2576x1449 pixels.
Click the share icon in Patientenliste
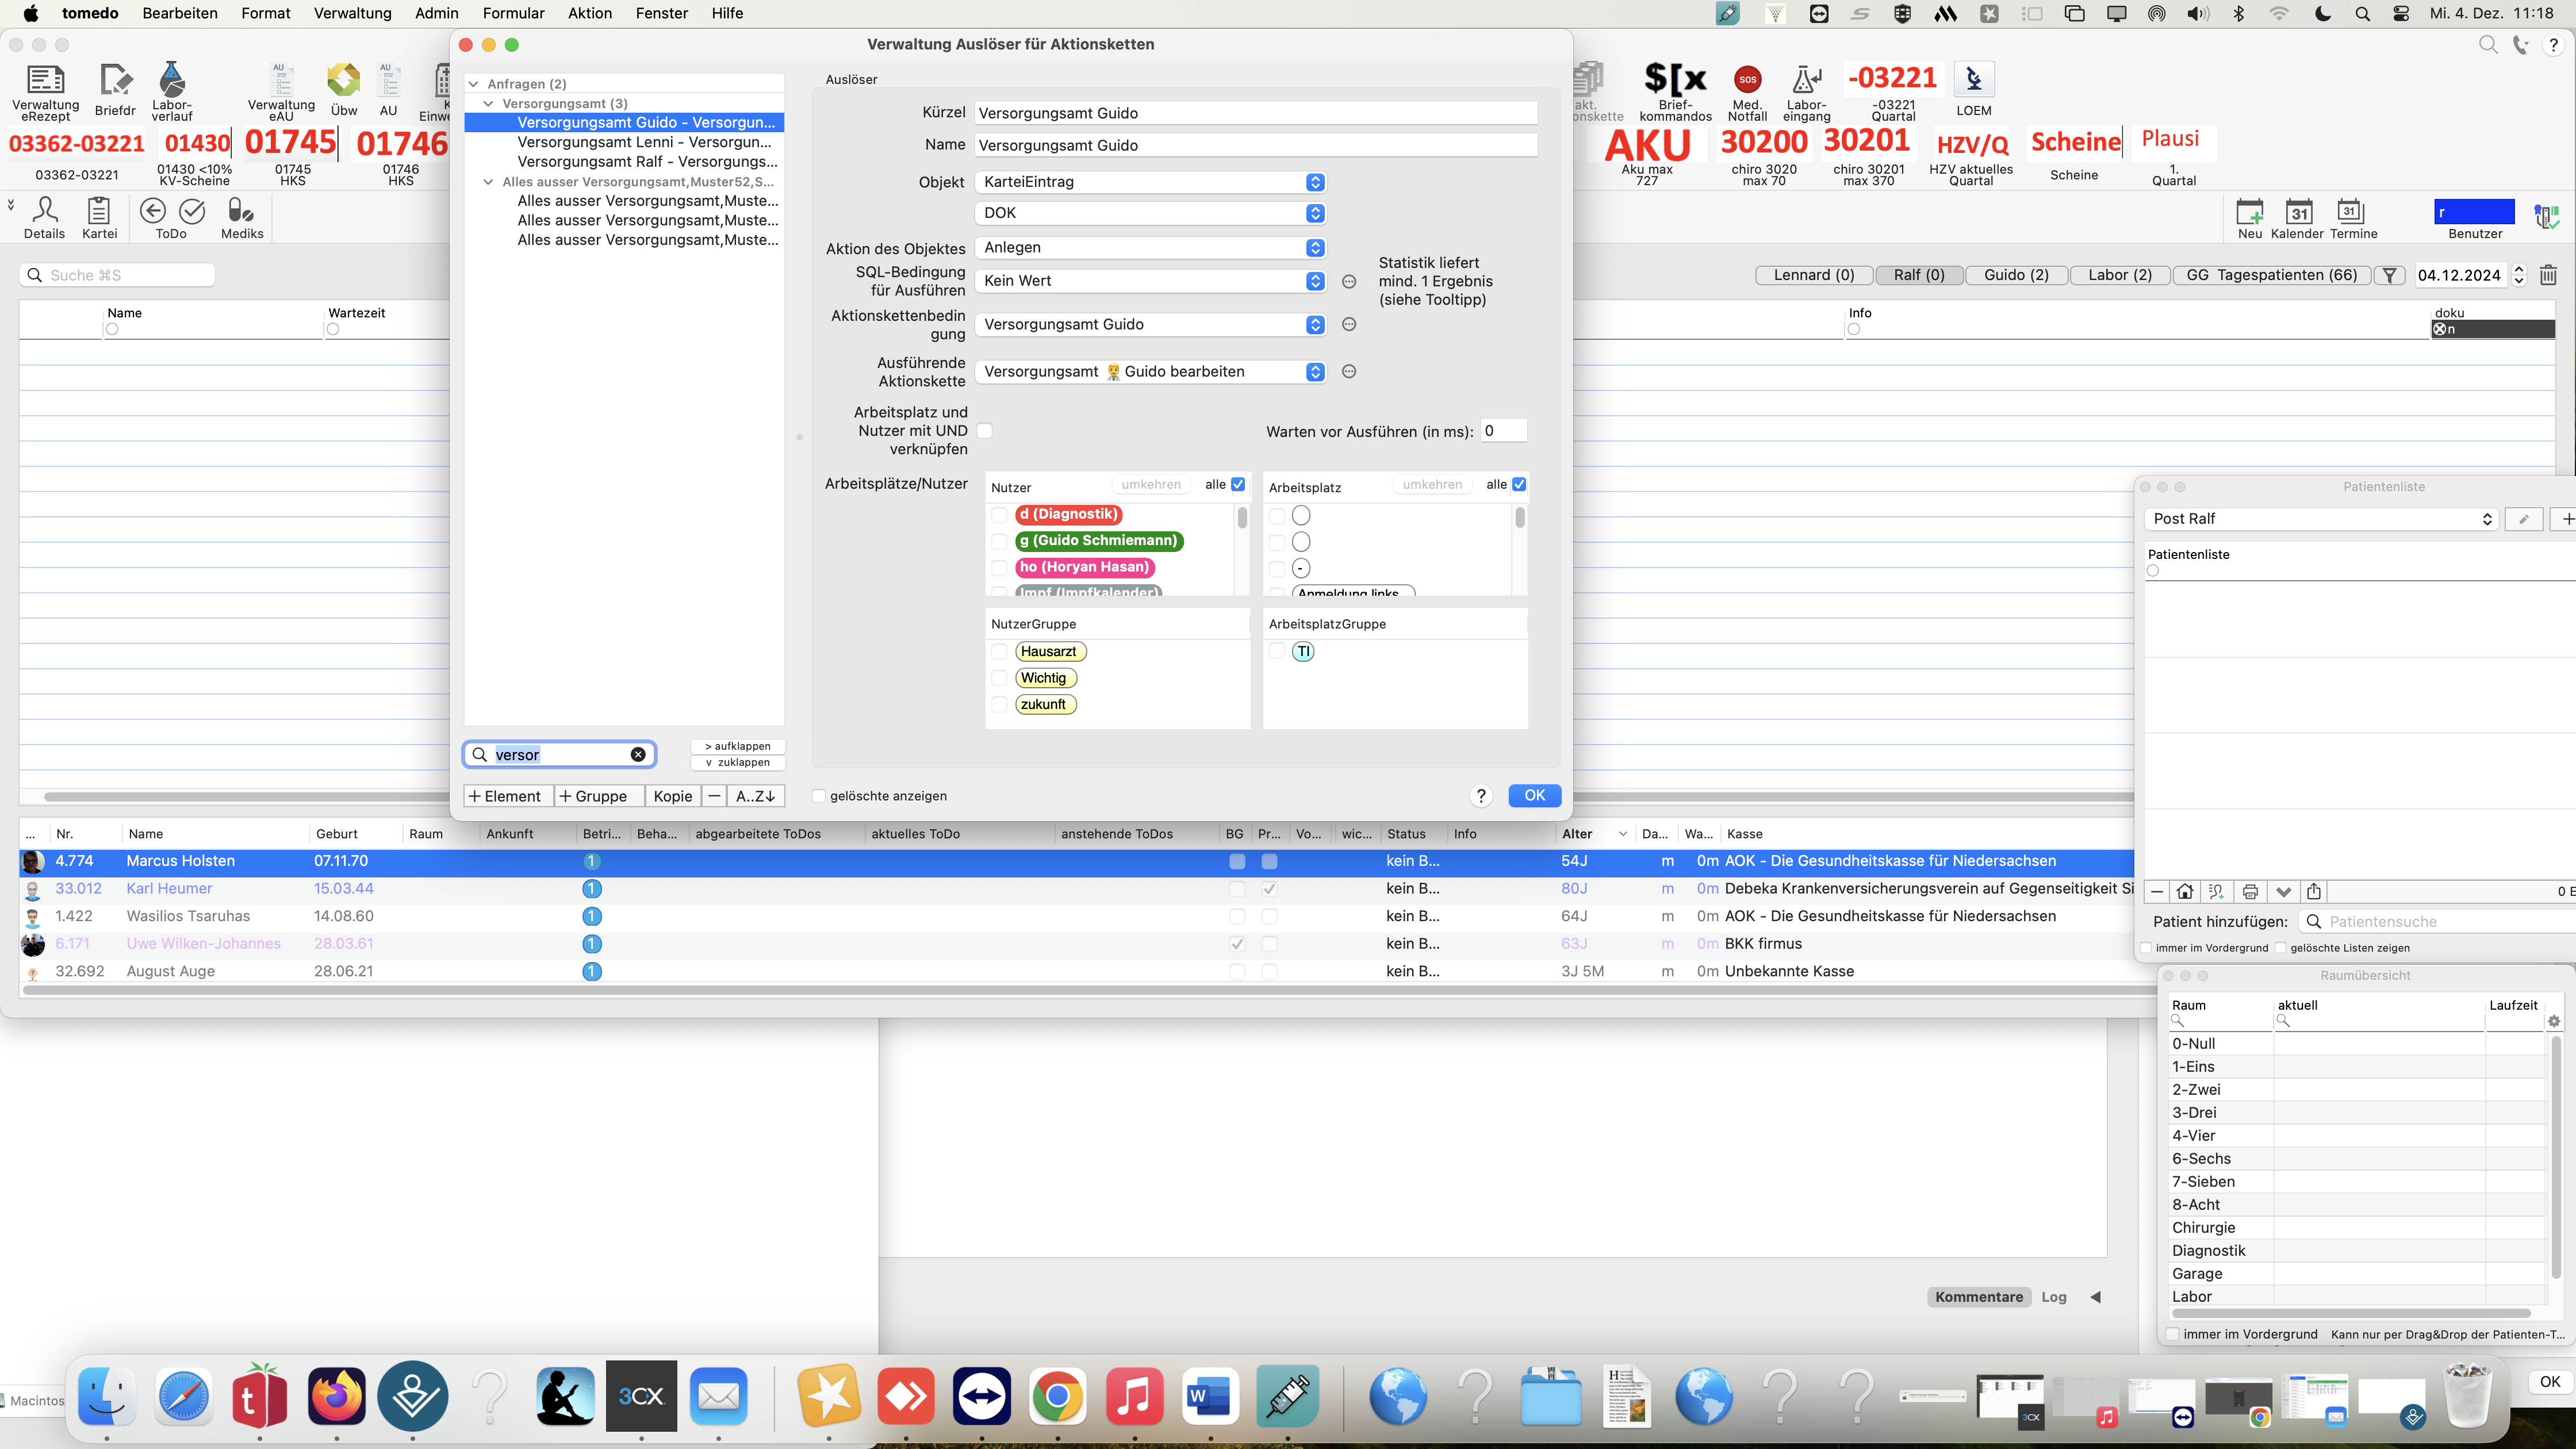[2314, 891]
